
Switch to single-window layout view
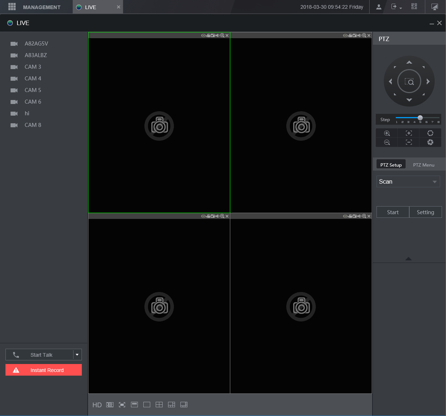pos(147,405)
